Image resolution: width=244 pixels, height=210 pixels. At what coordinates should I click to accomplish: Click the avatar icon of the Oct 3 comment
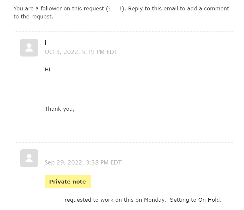pyautogui.click(x=29, y=48)
